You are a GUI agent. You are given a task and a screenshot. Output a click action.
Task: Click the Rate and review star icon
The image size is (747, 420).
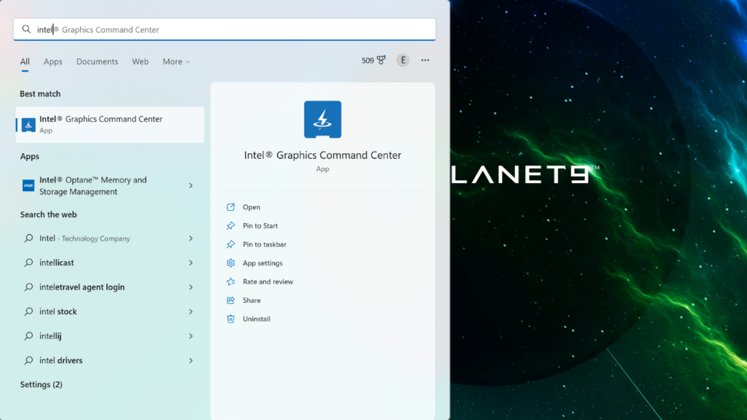[x=231, y=281]
